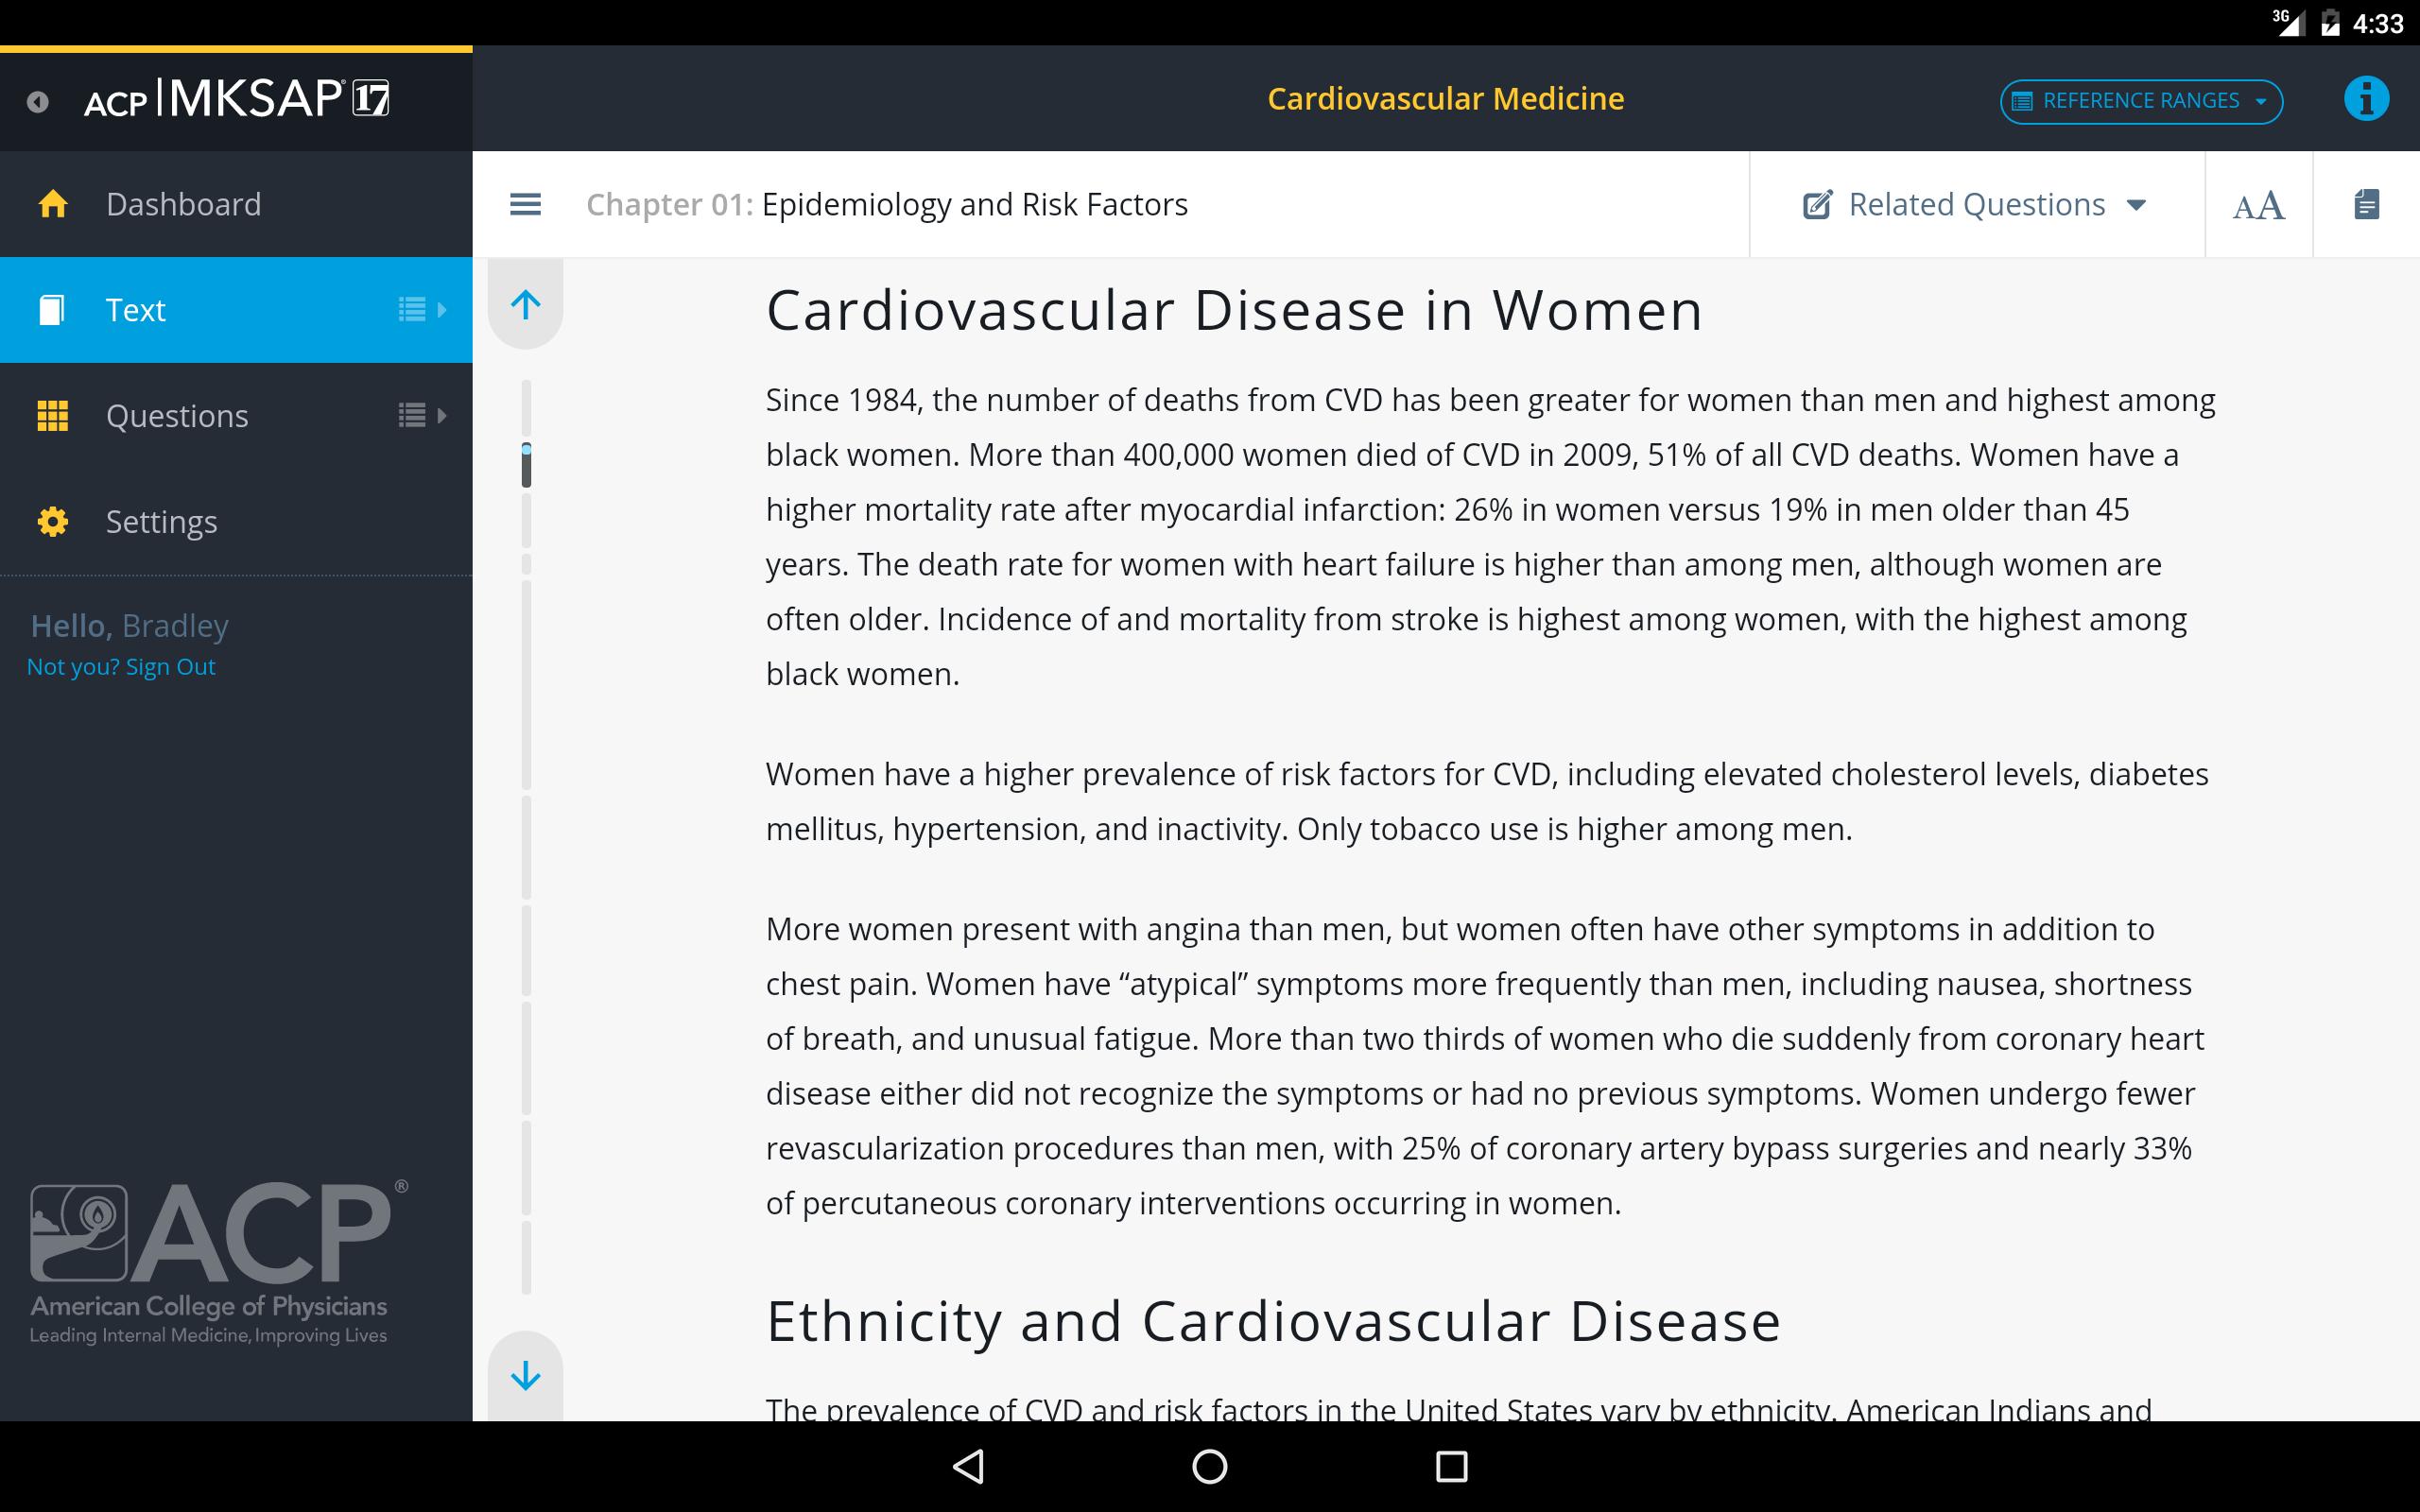Open Android recent apps square button

1451,1466
